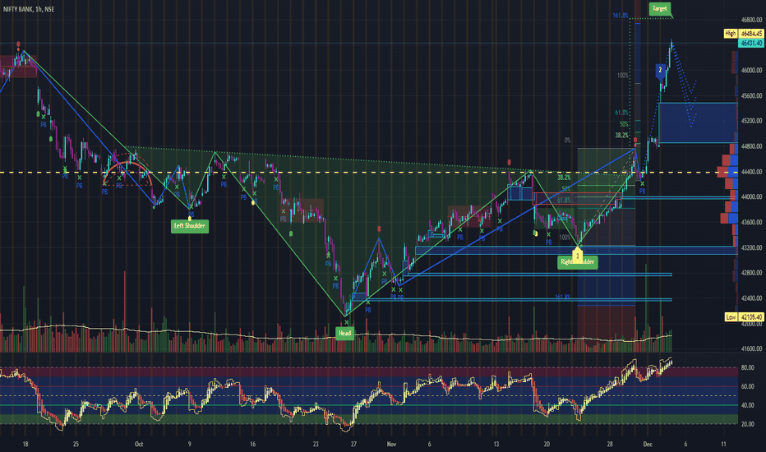Click the 43200.00 price axis value
The image size is (766, 452).
tap(752, 247)
